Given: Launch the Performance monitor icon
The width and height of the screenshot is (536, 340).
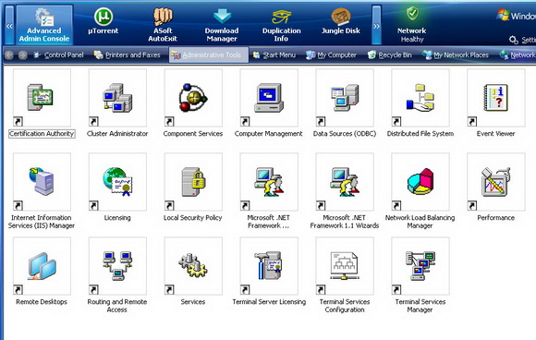Looking at the screenshot, I should 496,182.
